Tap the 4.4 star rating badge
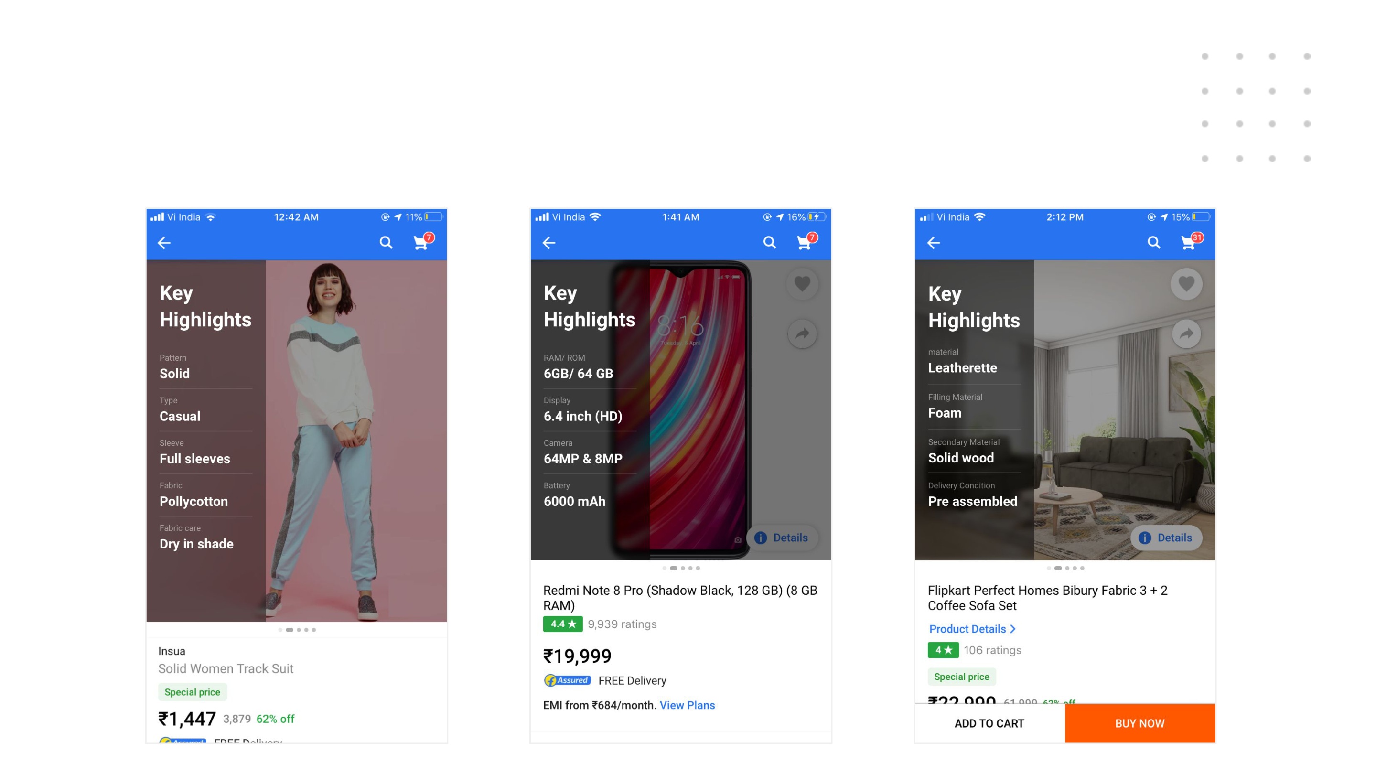Screen dimensions: 1376x774 [562, 624]
